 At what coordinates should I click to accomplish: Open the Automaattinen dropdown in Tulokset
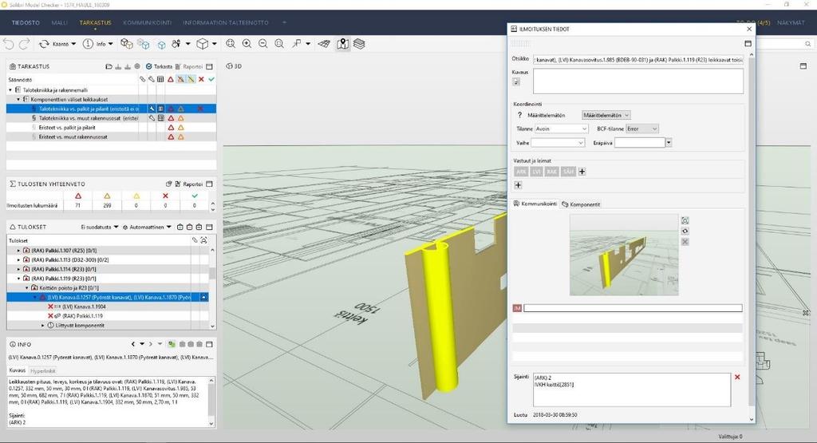(x=147, y=227)
